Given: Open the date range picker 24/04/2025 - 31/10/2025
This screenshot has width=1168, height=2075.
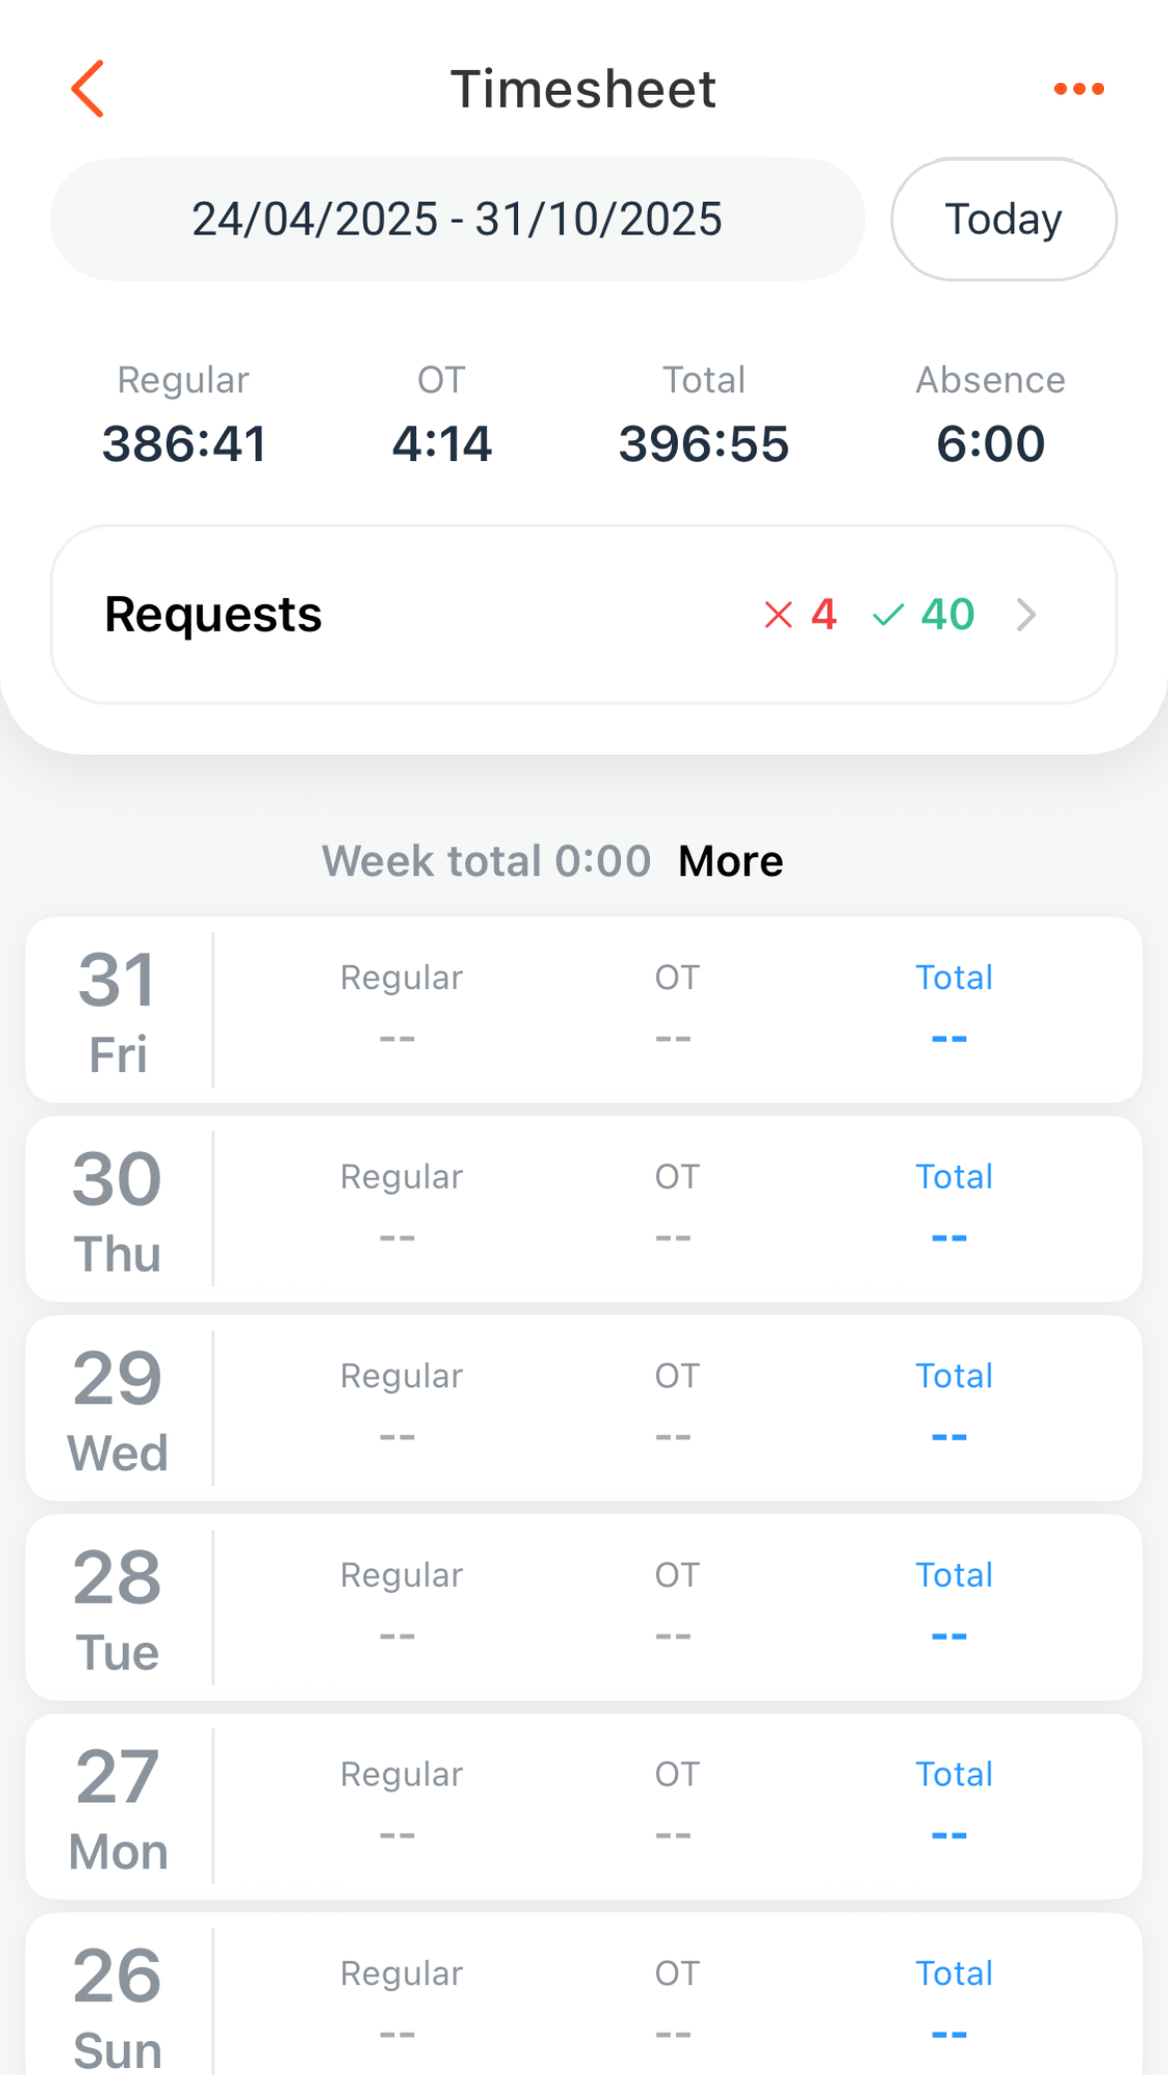Looking at the screenshot, I should pos(457,220).
